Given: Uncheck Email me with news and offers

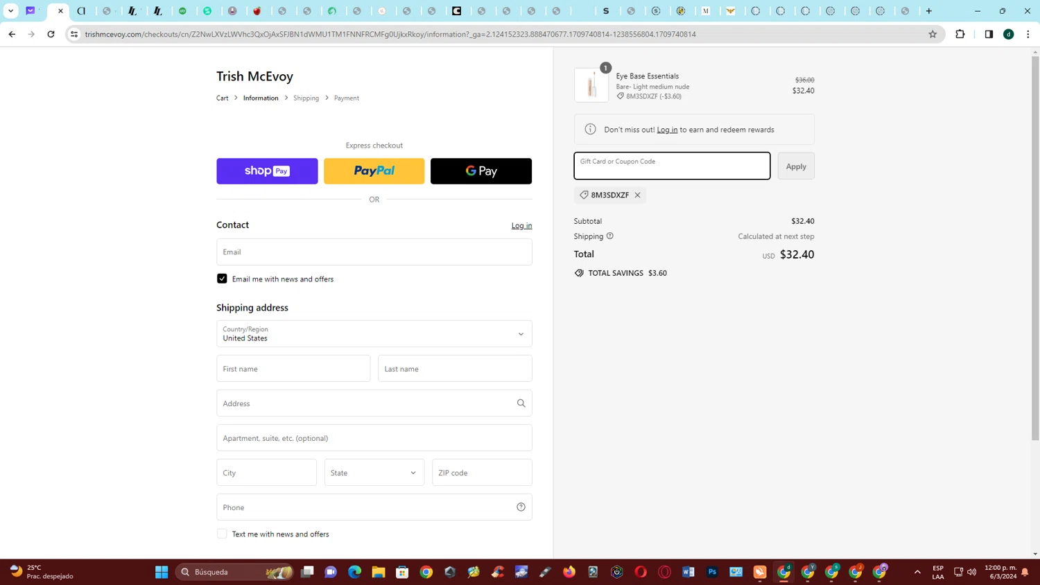Looking at the screenshot, I should (x=222, y=279).
